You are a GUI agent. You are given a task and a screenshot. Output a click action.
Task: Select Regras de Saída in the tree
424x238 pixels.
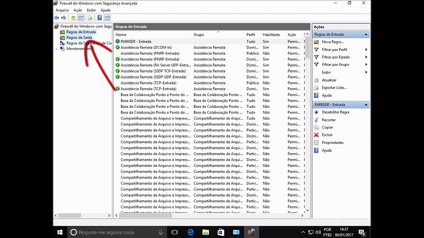click(x=79, y=38)
